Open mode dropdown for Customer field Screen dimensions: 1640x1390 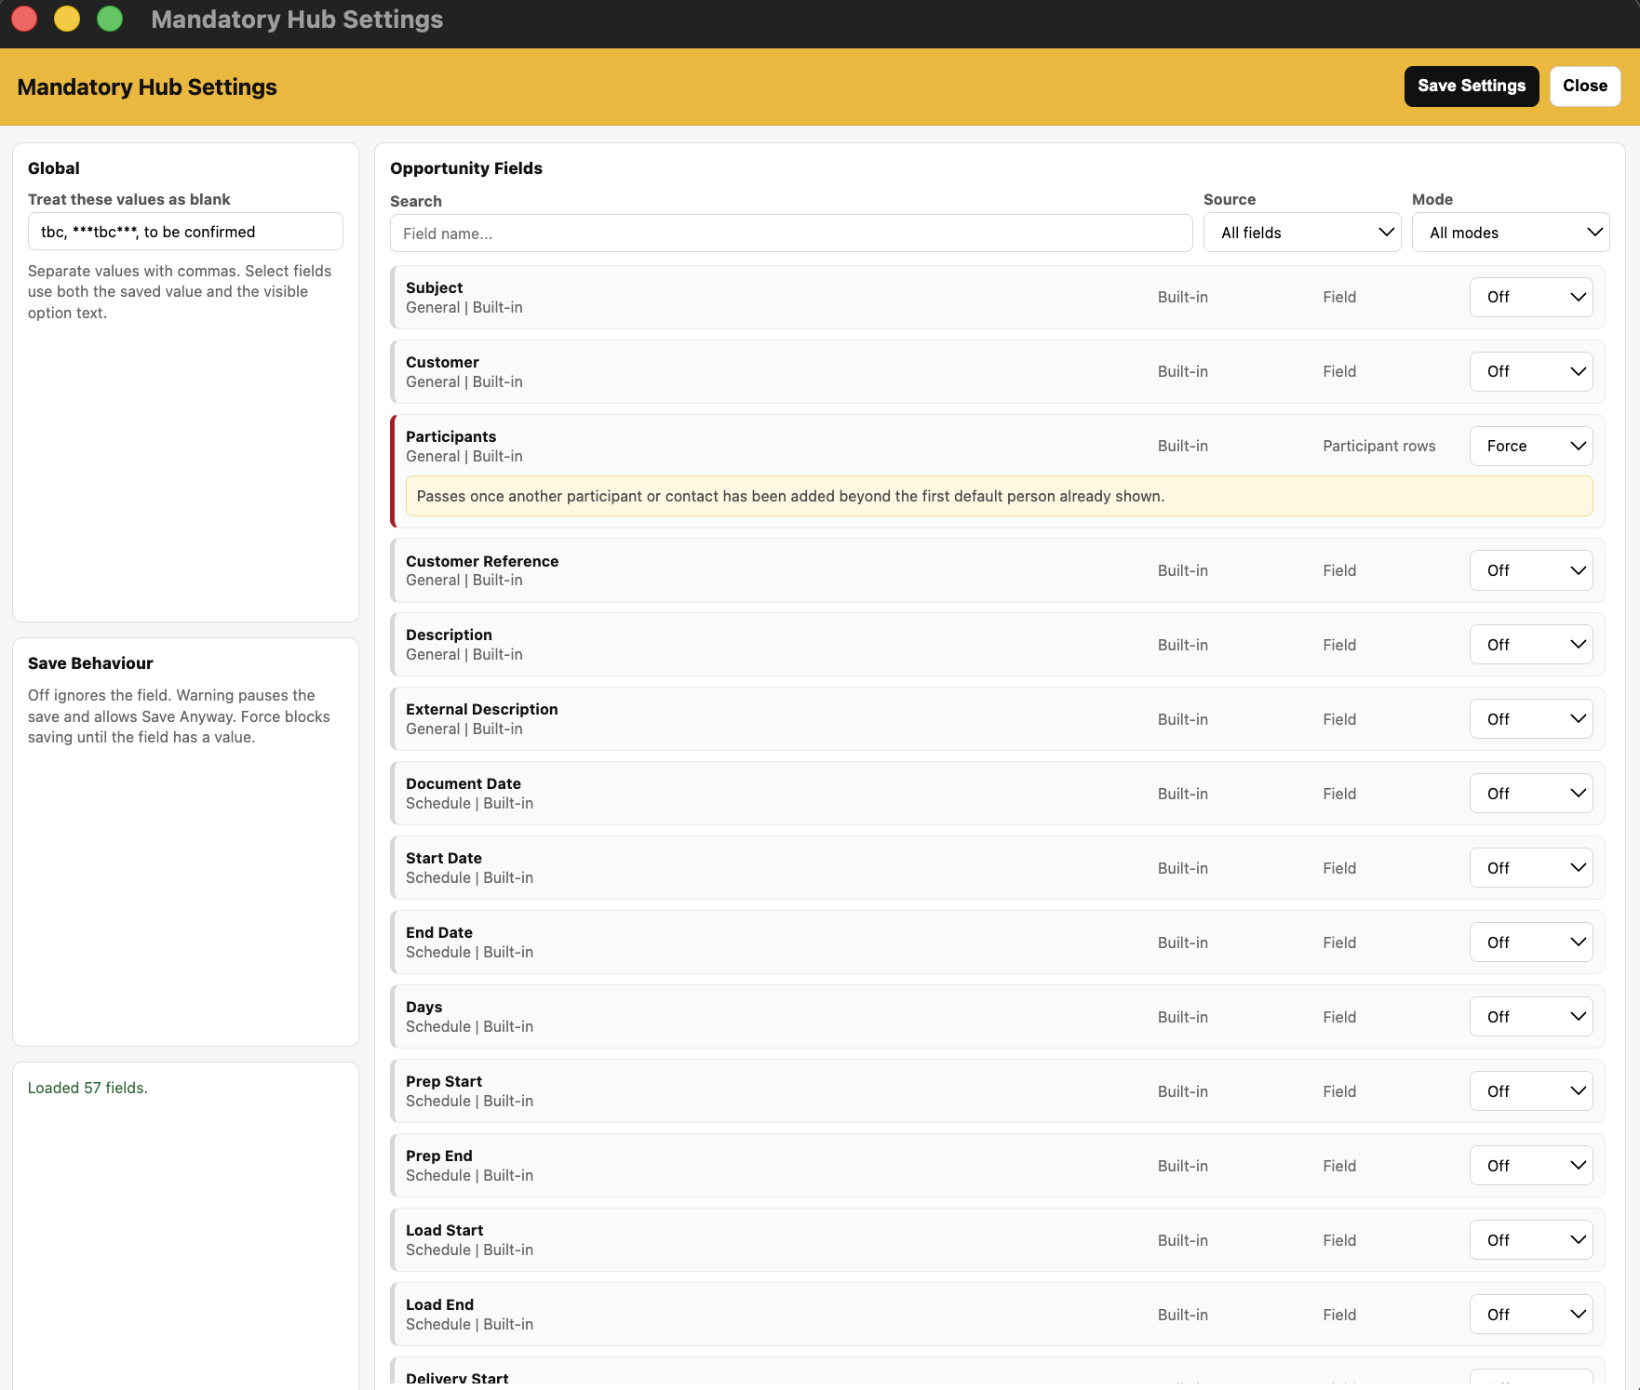(1531, 371)
